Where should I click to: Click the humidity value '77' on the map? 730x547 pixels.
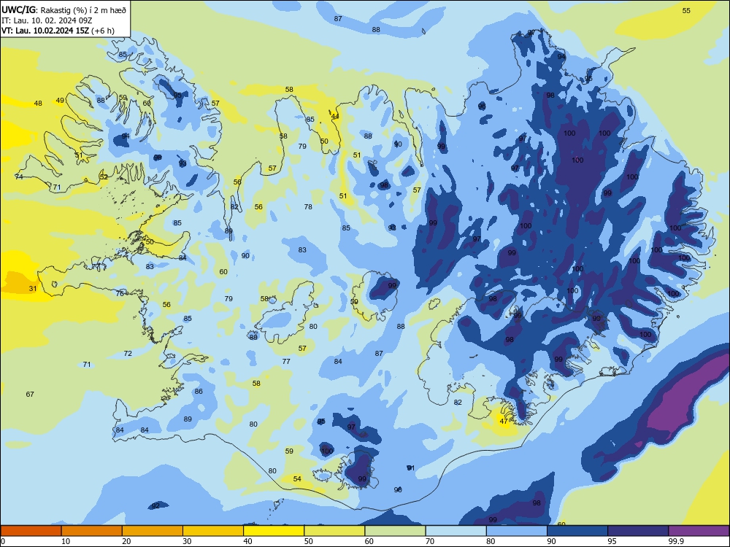click(x=286, y=362)
